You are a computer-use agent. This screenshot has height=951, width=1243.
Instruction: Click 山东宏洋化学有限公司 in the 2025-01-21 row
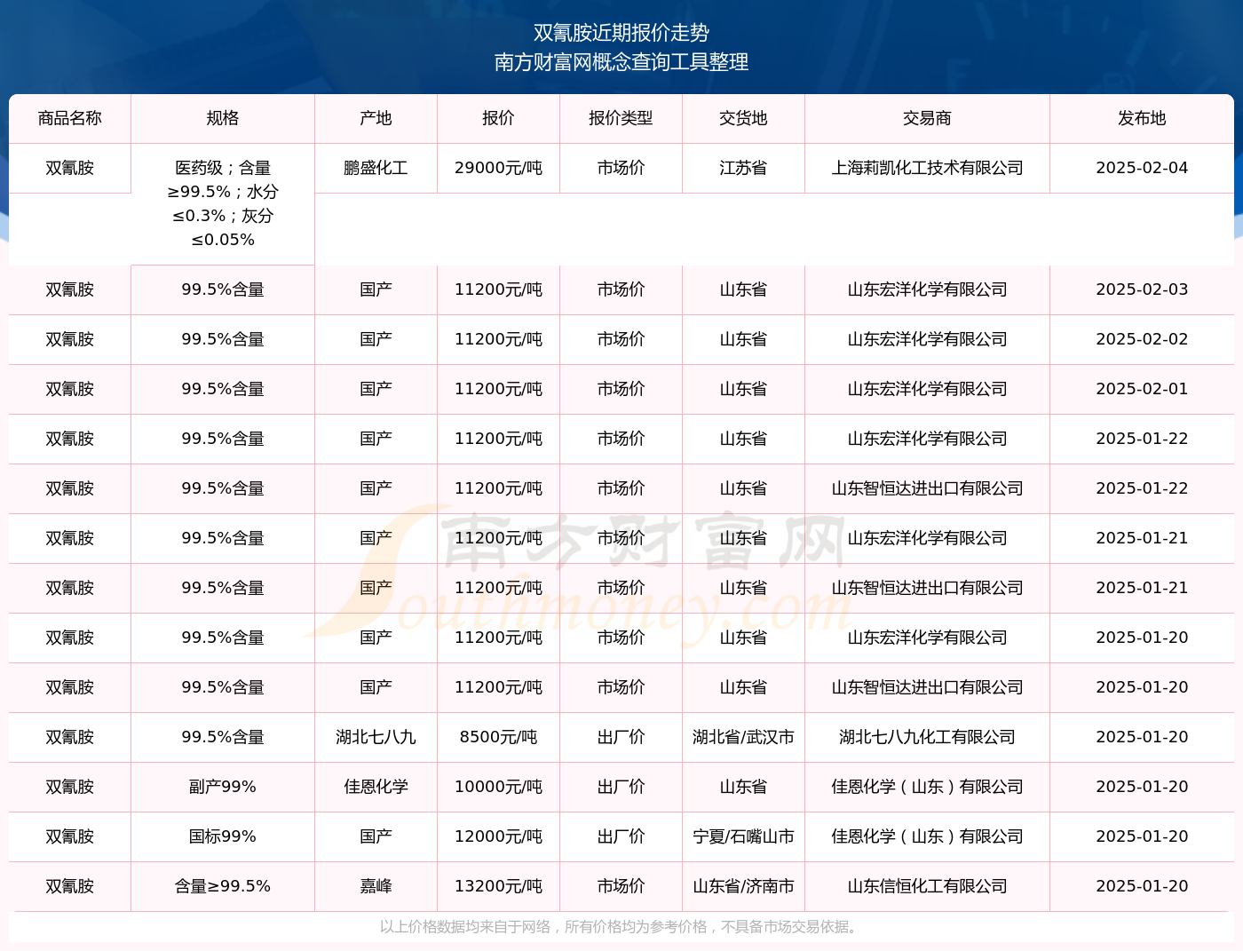(x=927, y=538)
